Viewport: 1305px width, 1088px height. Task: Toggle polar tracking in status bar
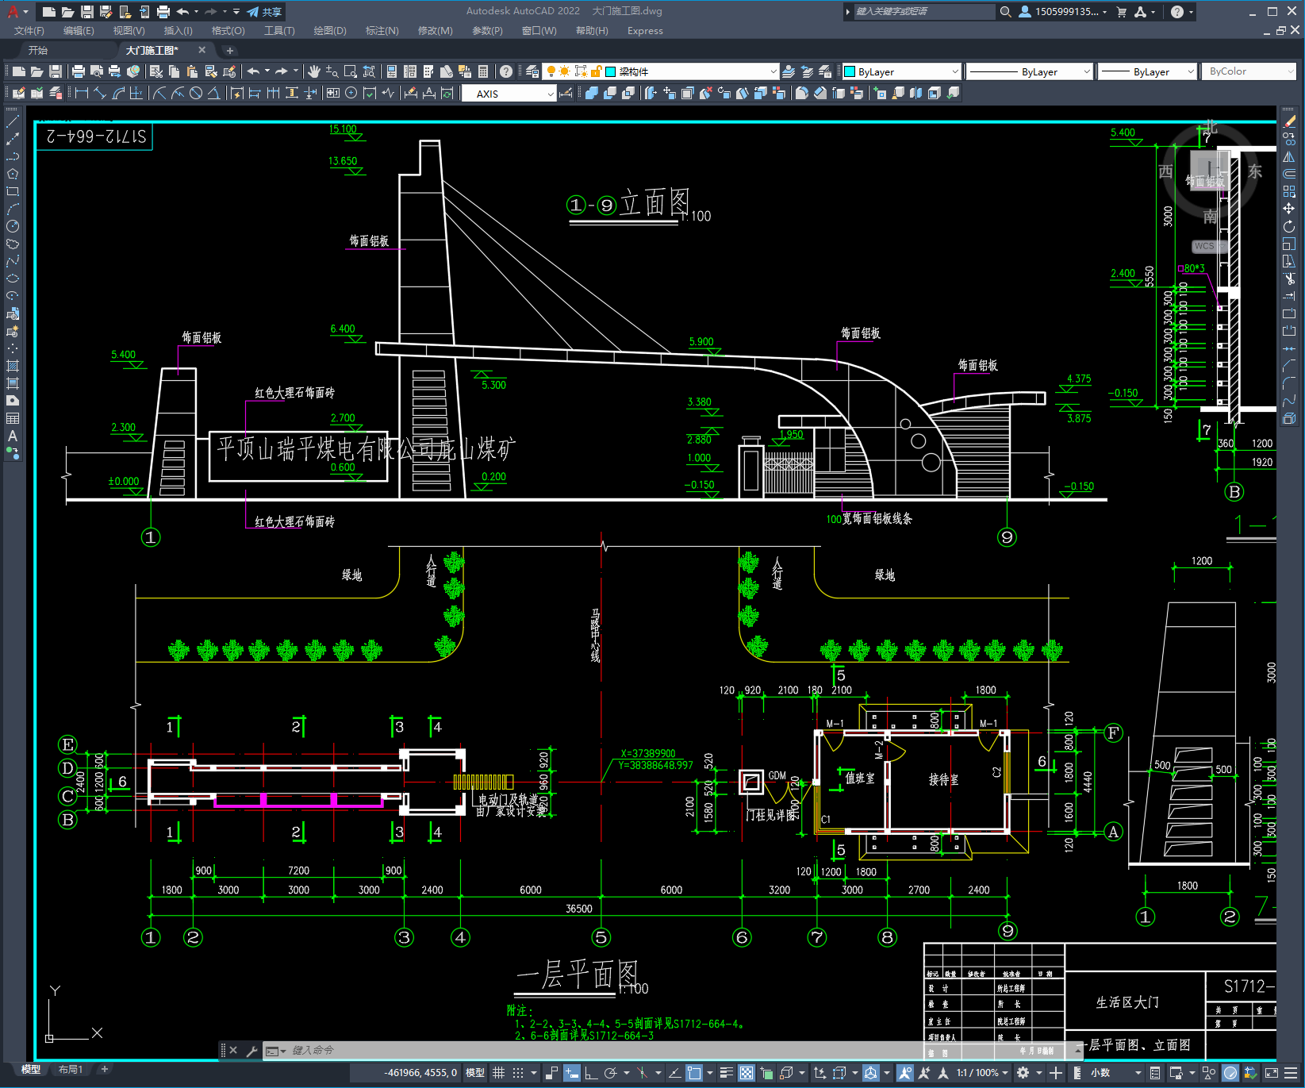click(x=610, y=1073)
